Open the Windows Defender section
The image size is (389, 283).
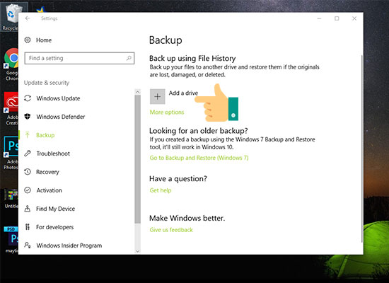[x=61, y=117]
